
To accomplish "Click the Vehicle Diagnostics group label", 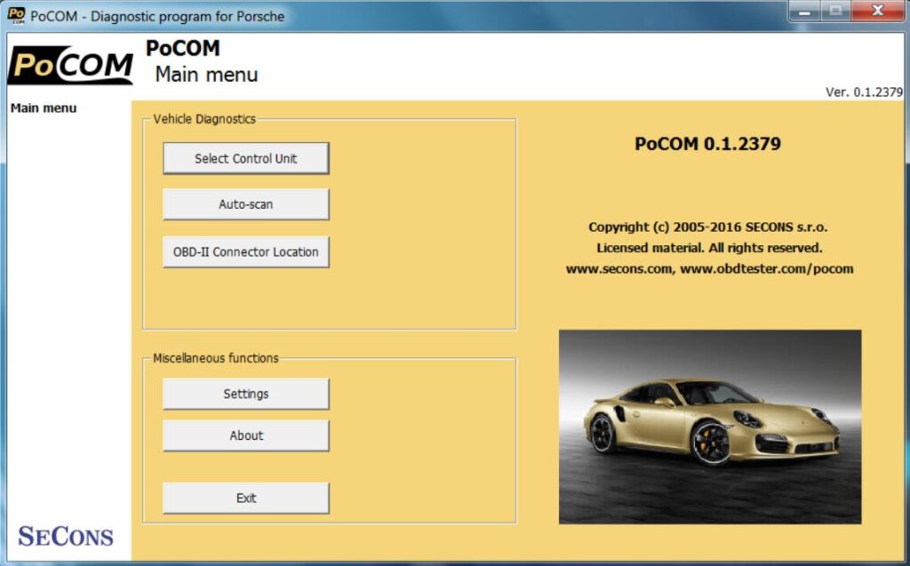I will pyautogui.click(x=203, y=117).
